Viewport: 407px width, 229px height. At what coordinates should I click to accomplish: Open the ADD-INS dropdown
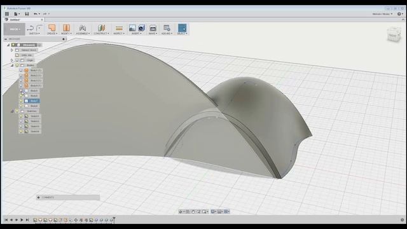pyautogui.click(x=167, y=34)
